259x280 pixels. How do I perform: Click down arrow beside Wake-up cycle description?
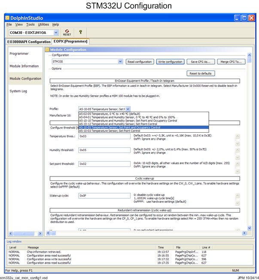click(x=238, y=203)
